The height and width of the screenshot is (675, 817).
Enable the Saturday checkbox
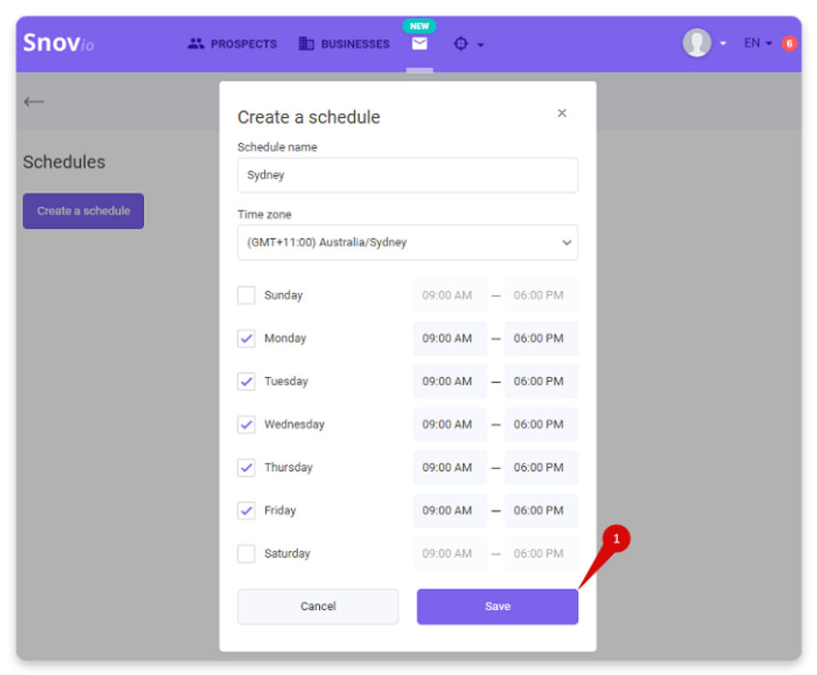click(247, 553)
